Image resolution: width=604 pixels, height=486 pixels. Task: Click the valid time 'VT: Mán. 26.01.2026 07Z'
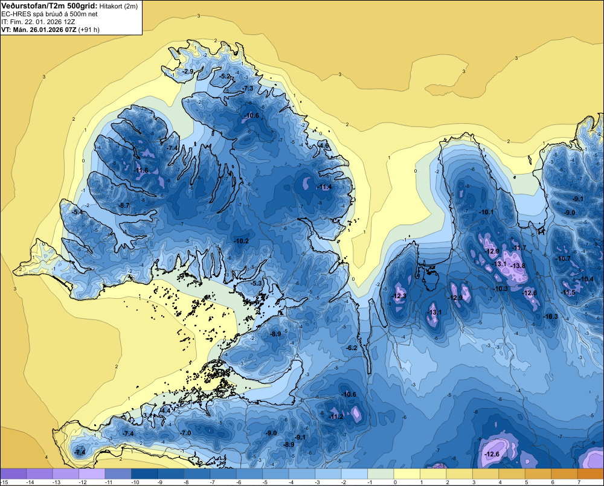[x=39, y=30]
